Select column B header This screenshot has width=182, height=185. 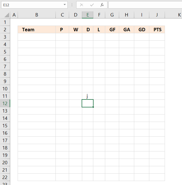[x=37, y=15]
